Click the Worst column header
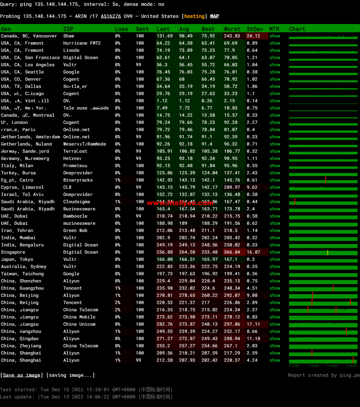 tap(232, 29)
